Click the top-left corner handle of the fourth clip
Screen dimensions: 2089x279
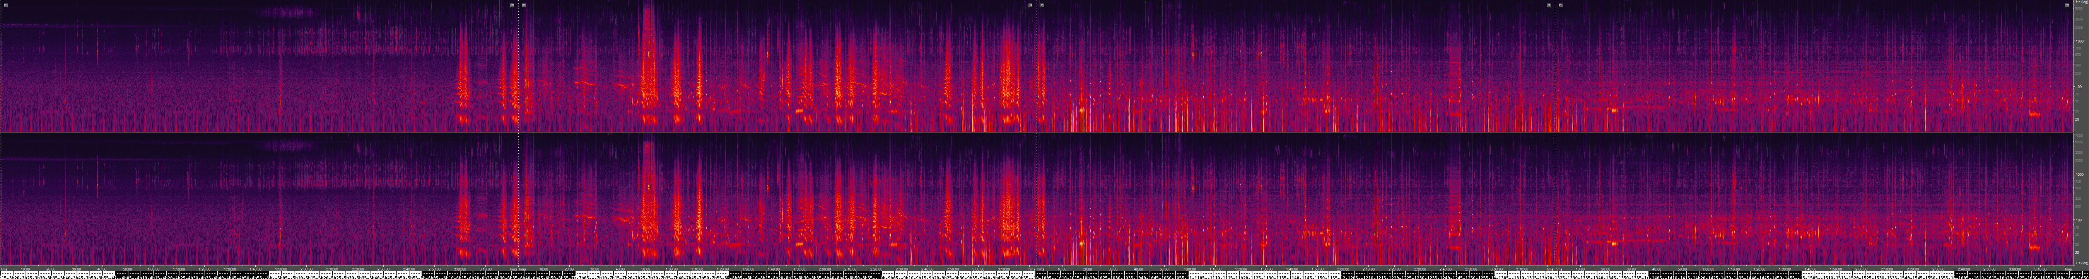pyautogui.click(x=1560, y=5)
